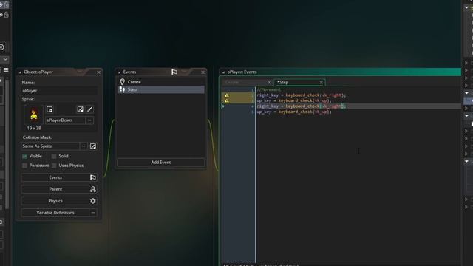Collapse the Object: oPlayer window triangle
The image size is (473, 266).
20,72
